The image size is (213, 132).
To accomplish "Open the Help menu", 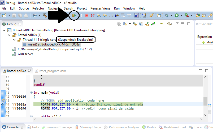I will tap(142, 8).
